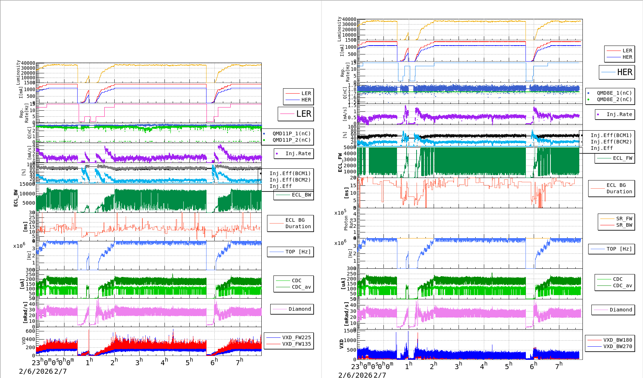Select the VXD_FW225 legend entry
Viewport: 643px width, 378px height.
(296, 337)
